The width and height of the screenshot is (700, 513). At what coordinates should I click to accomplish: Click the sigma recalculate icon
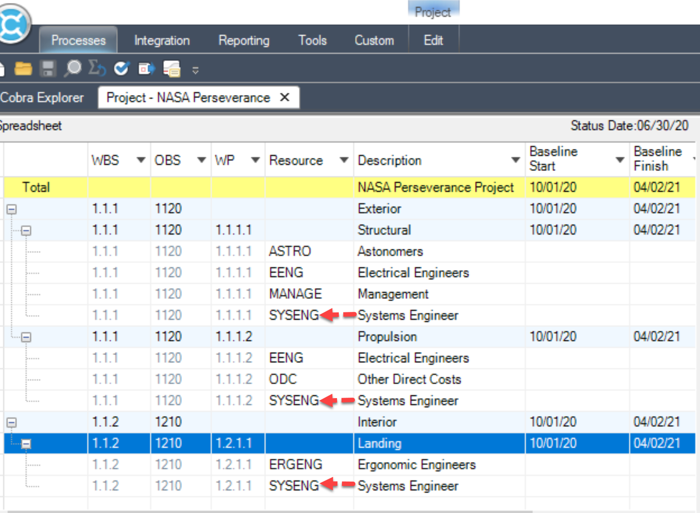[x=97, y=69]
